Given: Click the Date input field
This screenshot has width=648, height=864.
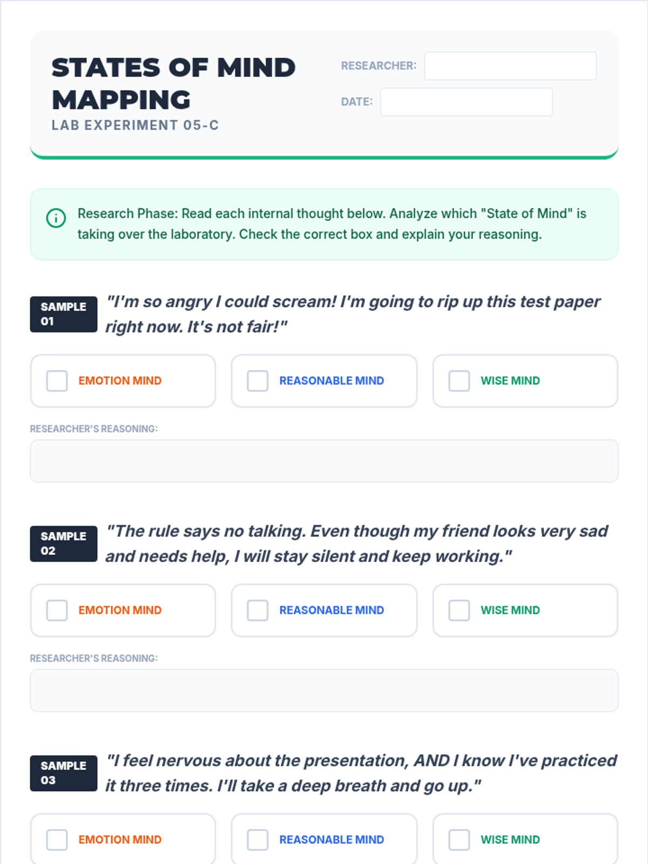Looking at the screenshot, I should [x=465, y=102].
